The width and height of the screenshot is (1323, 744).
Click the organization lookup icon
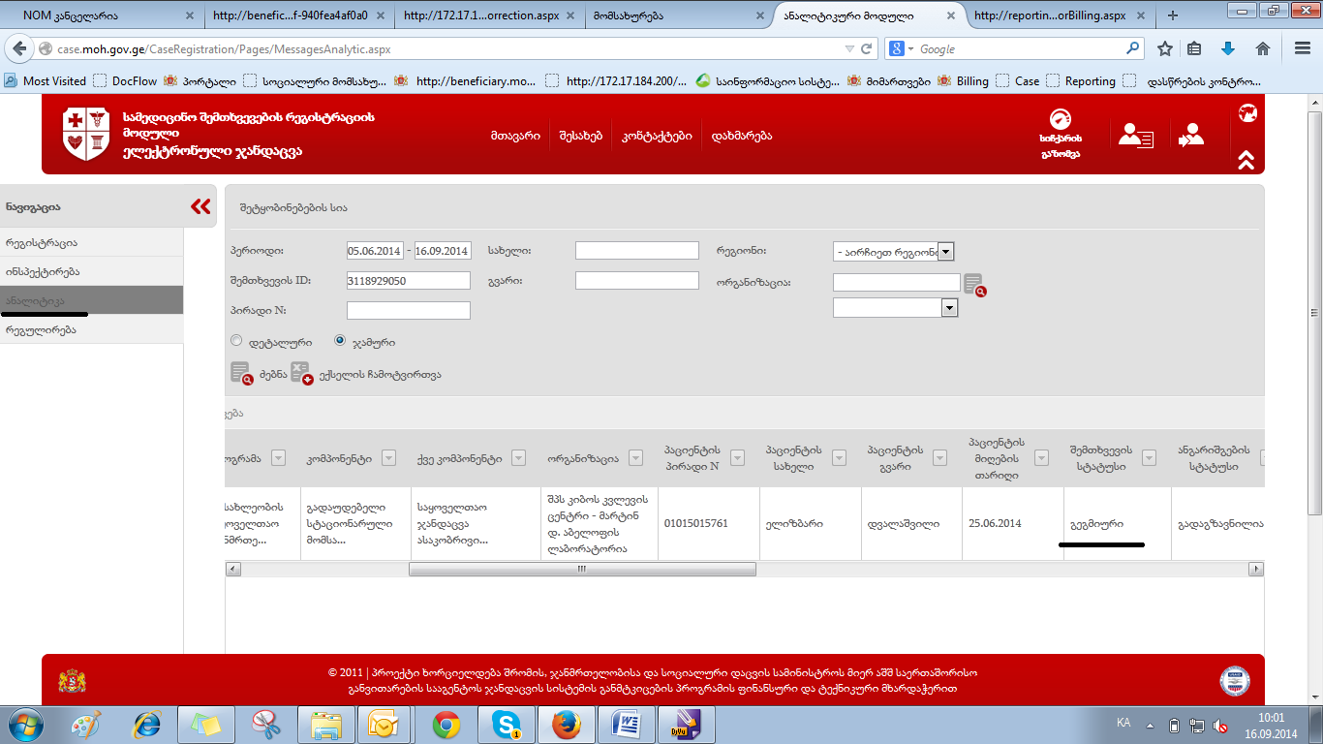click(x=973, y=285)
